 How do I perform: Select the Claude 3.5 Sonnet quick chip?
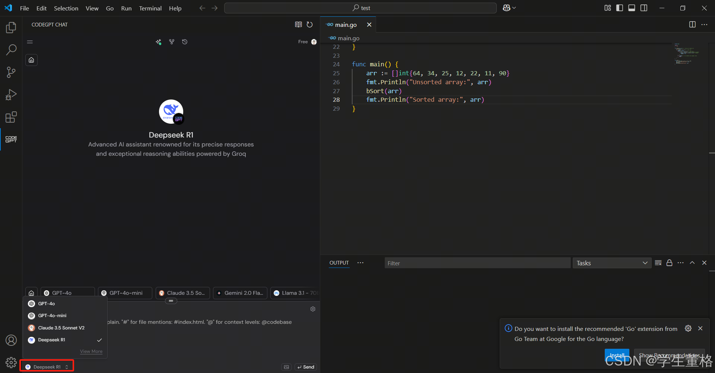[183, 293]
